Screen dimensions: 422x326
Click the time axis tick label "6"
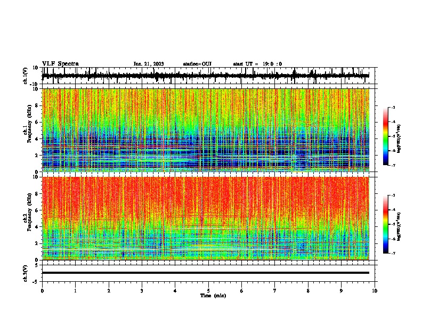tap(242, 291)
